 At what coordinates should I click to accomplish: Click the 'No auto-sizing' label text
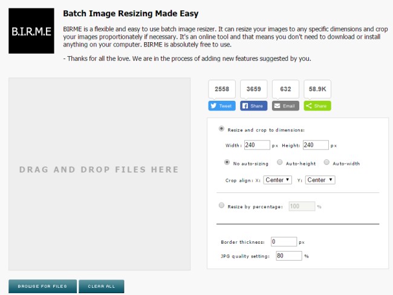click(251, 163)
